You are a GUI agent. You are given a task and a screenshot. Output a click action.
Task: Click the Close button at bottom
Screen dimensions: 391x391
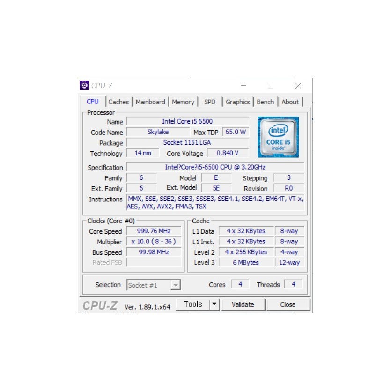click(x=288, y=305)
